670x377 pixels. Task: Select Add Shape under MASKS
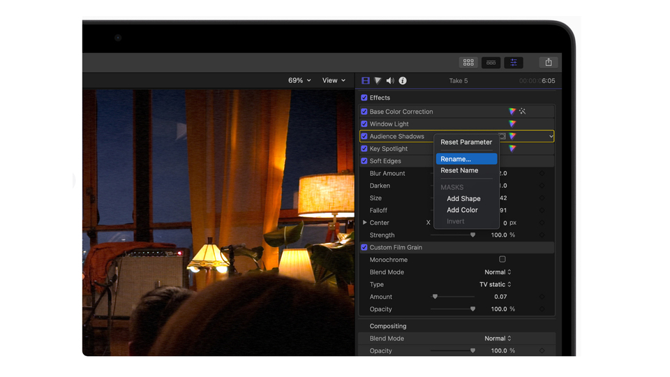click(463, 199)
